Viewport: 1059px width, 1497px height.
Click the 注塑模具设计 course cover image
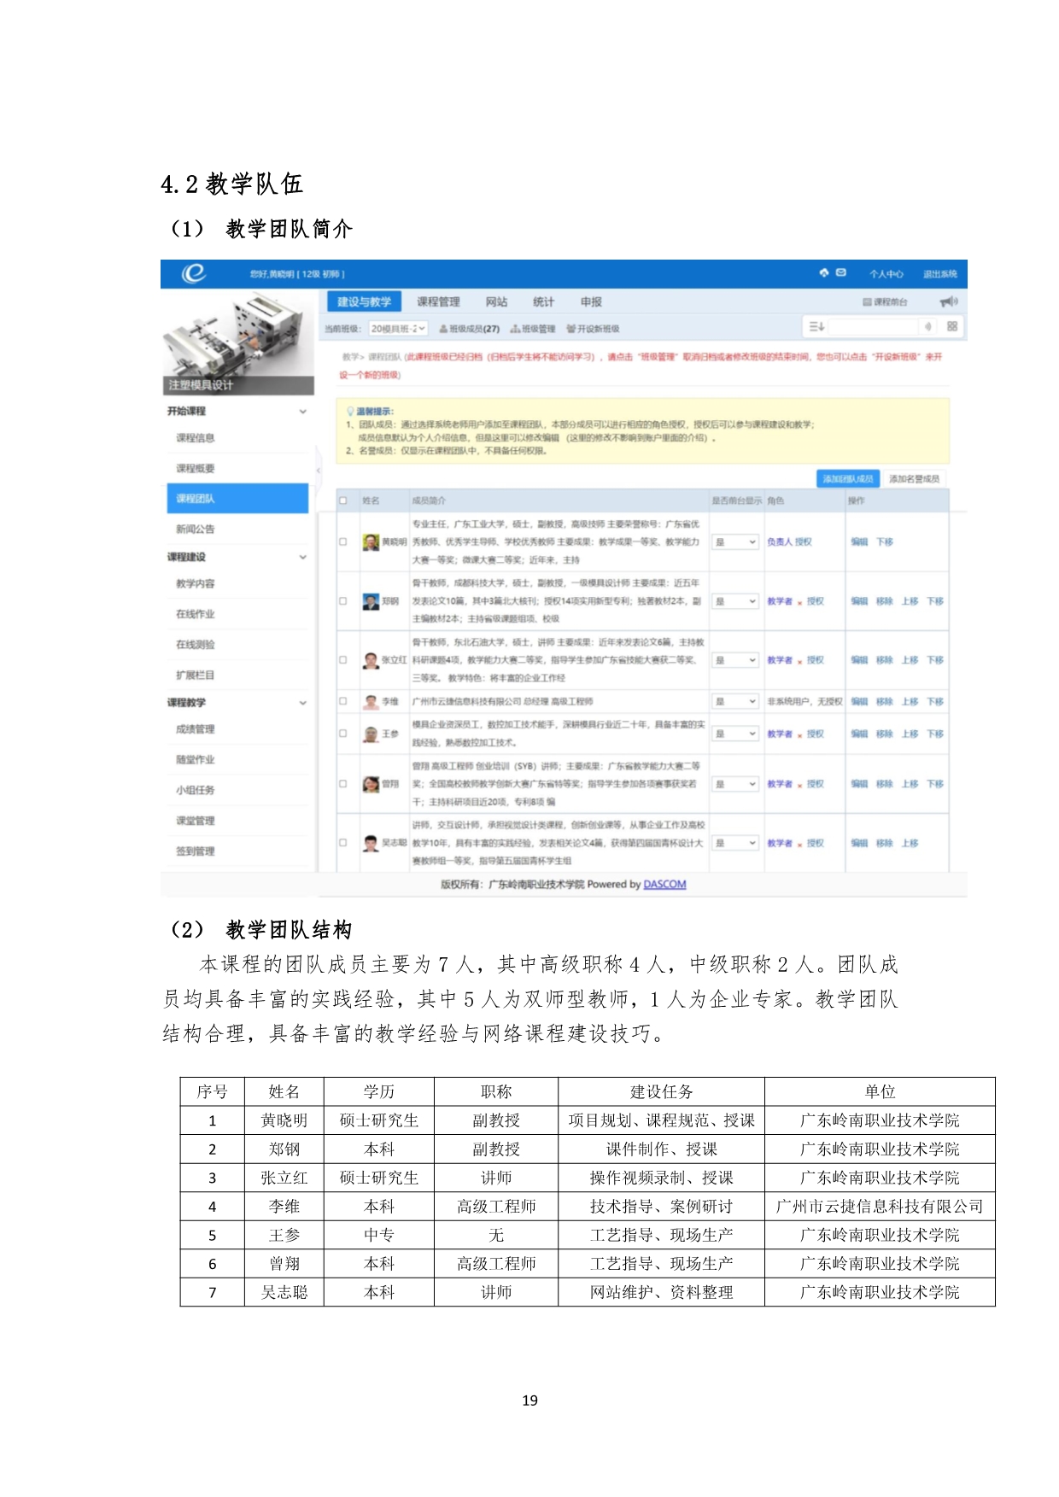[237, 343]
